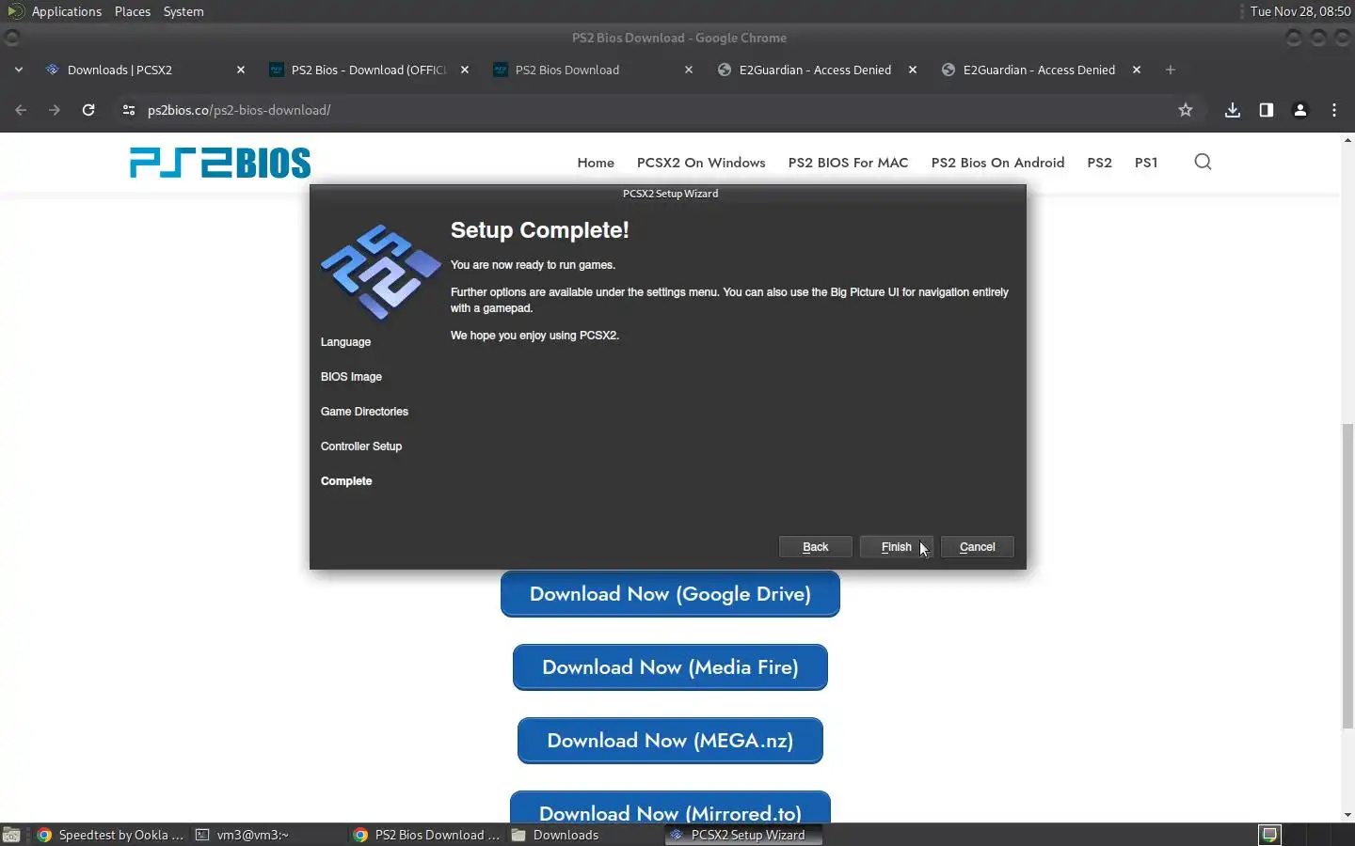Screen dimensions: 1355x846
Task: Click the show desktop icon in taskbar
Action: coord(11,835)
